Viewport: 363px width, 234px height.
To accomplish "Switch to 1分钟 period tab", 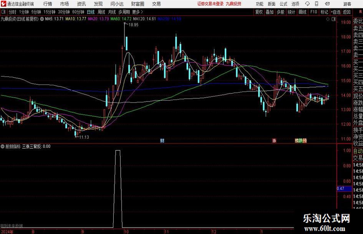I will click(24, 12).
